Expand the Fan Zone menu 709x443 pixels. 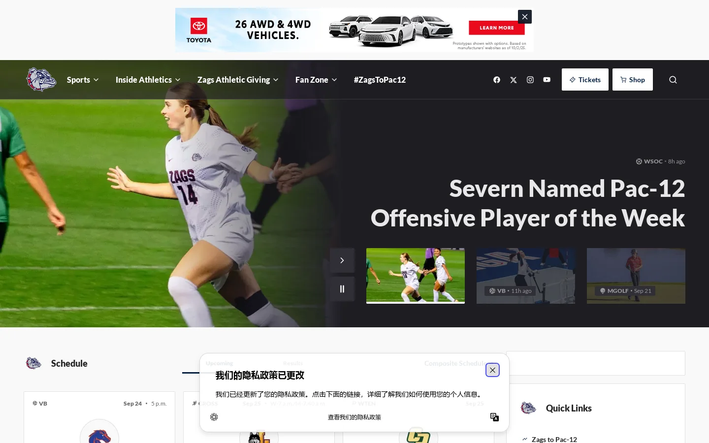tap(316, 80)
